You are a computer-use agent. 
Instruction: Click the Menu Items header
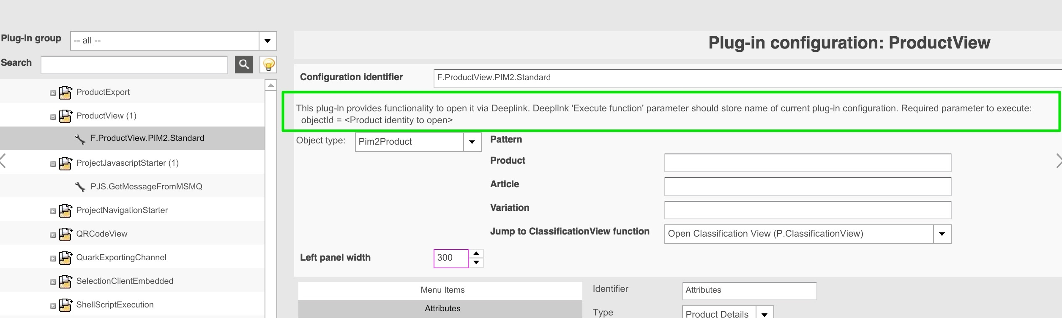click(x=440, y=290)
